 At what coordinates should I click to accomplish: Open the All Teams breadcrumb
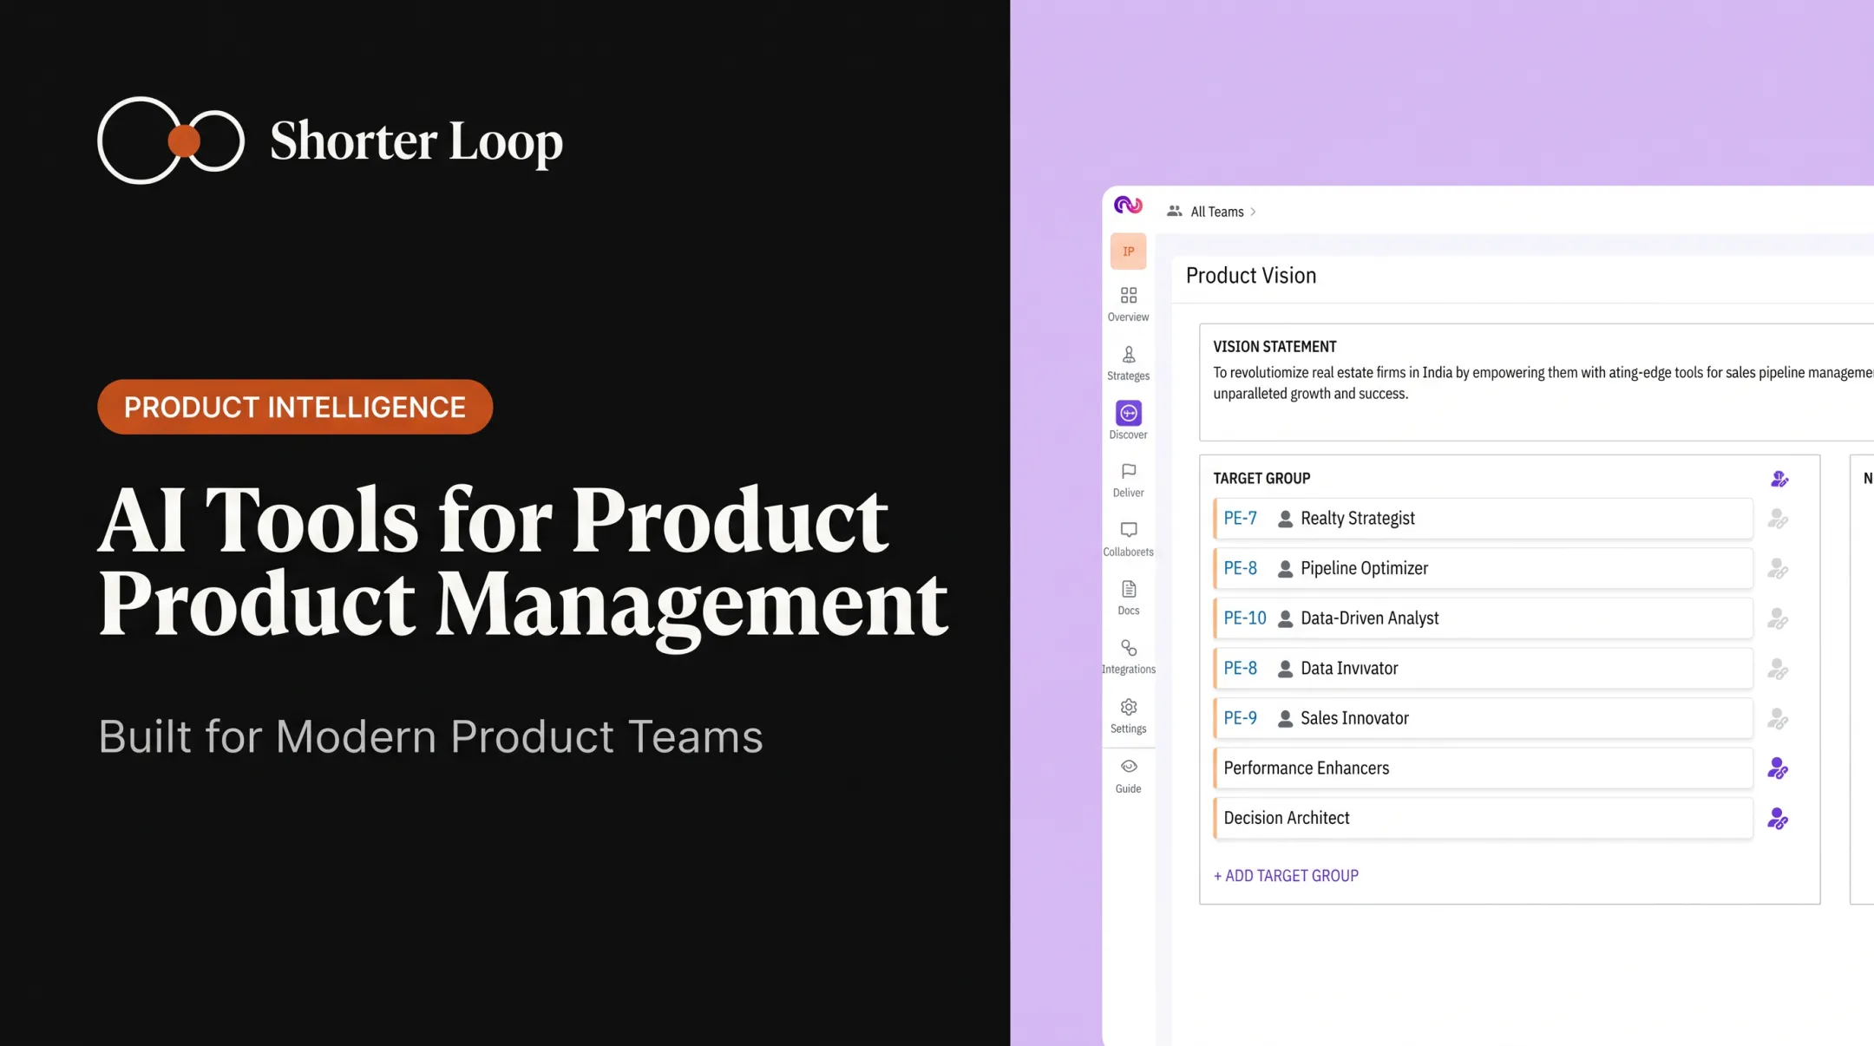[1216, 212]
